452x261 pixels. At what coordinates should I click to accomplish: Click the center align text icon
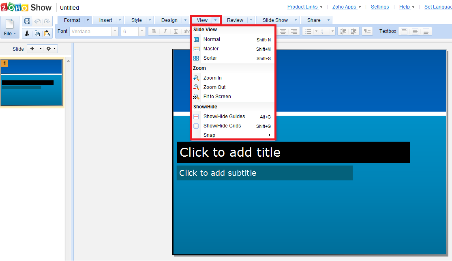(x=283, y=31)
